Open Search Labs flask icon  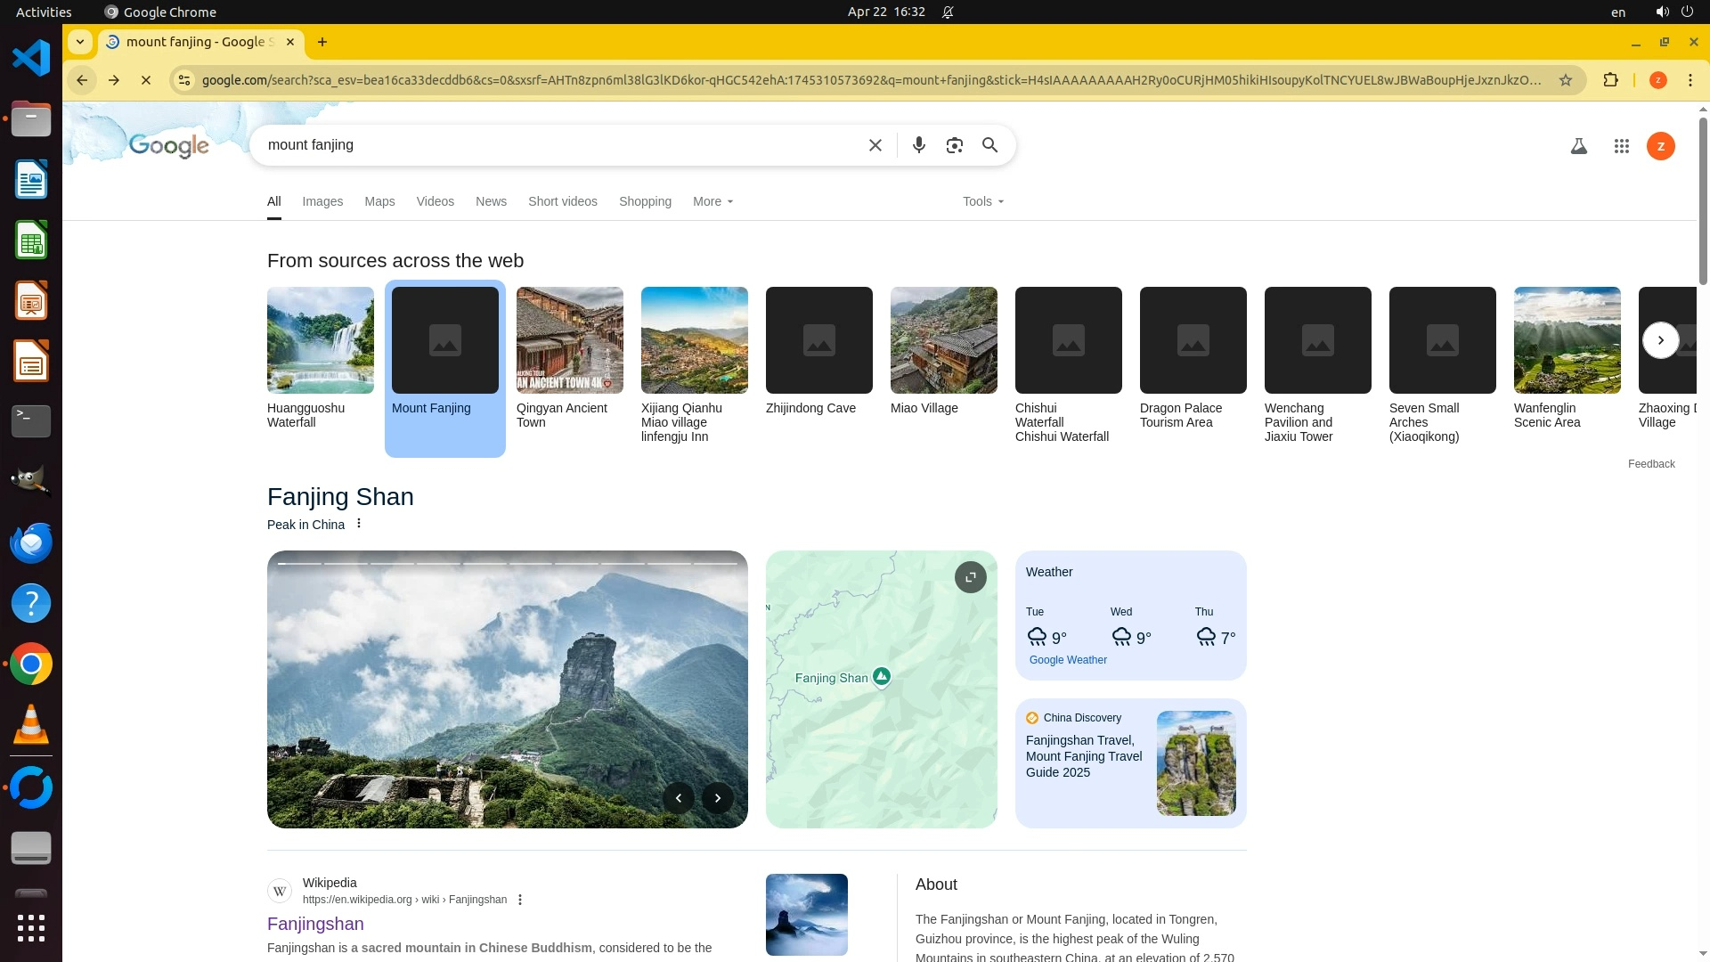[1578, 146]
